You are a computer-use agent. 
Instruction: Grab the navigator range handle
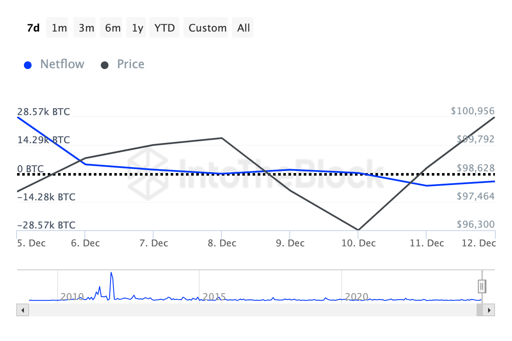click(482, 286)
